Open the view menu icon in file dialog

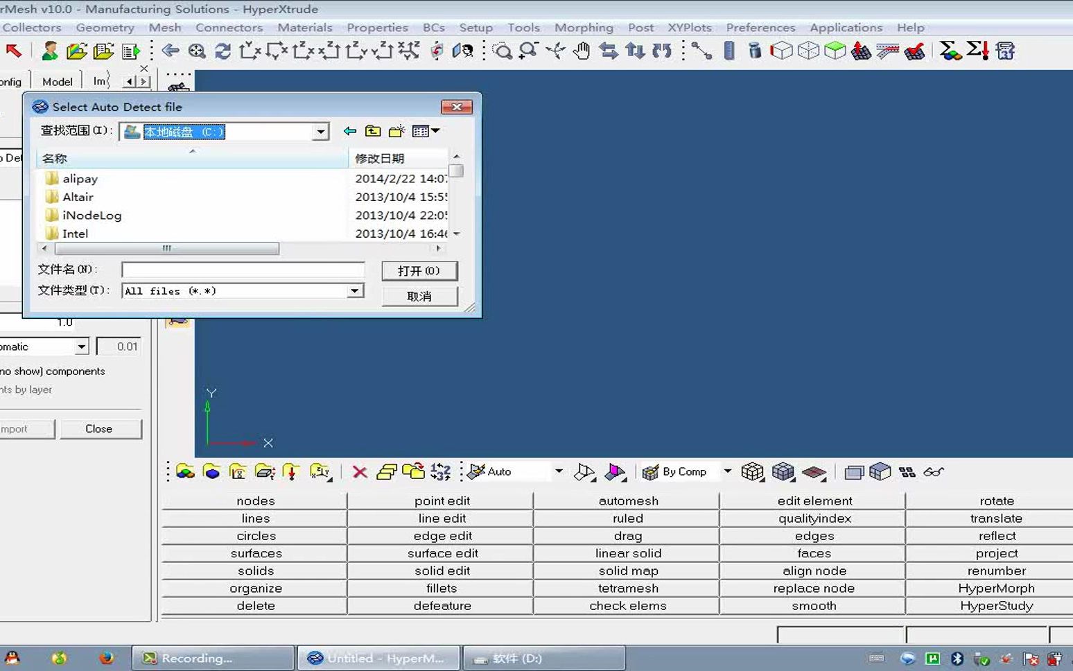click(426, 131)
